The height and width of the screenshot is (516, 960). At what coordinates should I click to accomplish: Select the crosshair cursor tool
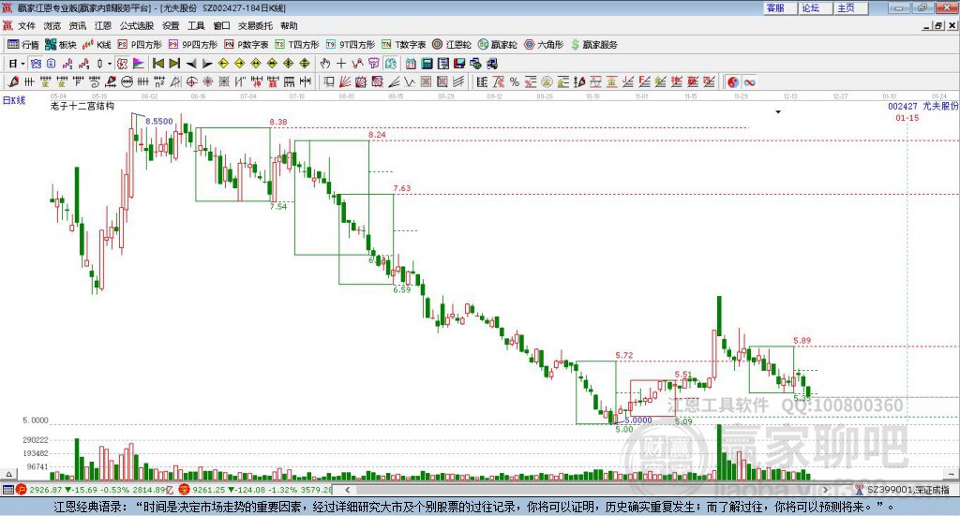pos(341,64)
